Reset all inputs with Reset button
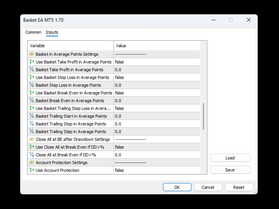The width and height of the screenshot is (279, 209). 239,187
